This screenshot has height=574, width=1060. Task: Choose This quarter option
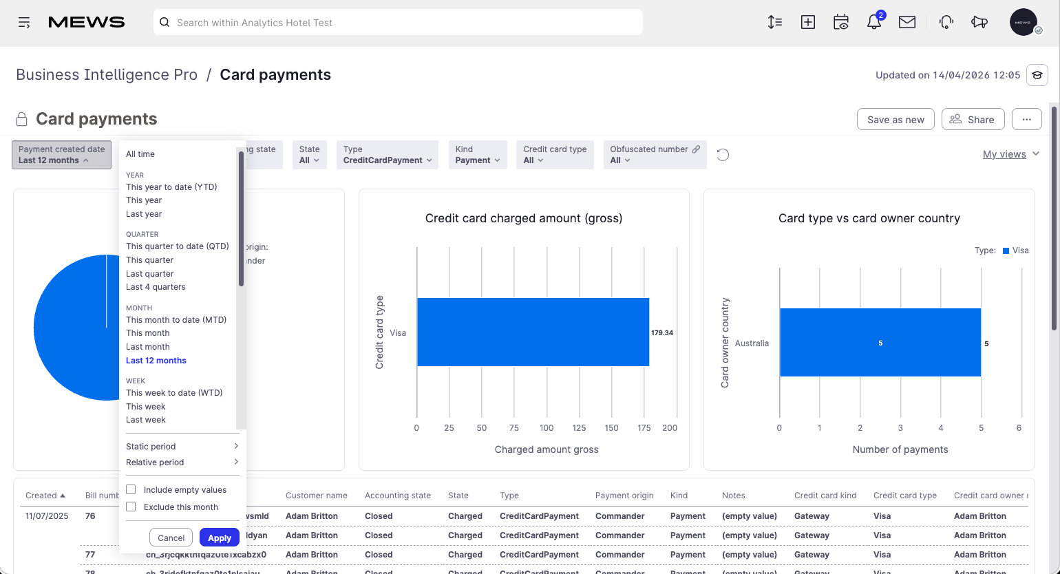tap(149, 260)
